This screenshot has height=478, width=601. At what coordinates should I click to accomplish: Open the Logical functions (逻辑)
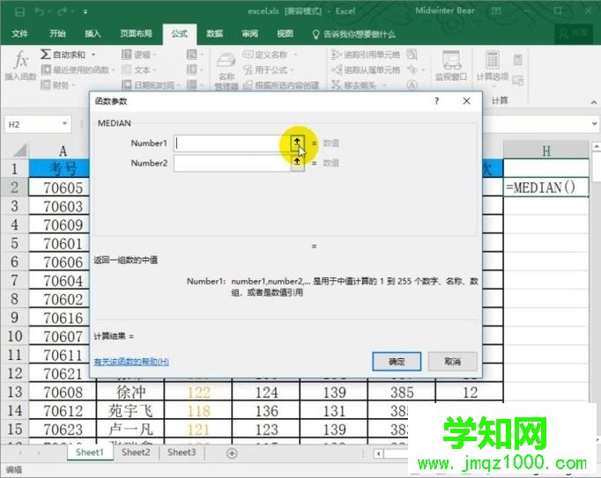pyautogui.click(x=138, y=55)
